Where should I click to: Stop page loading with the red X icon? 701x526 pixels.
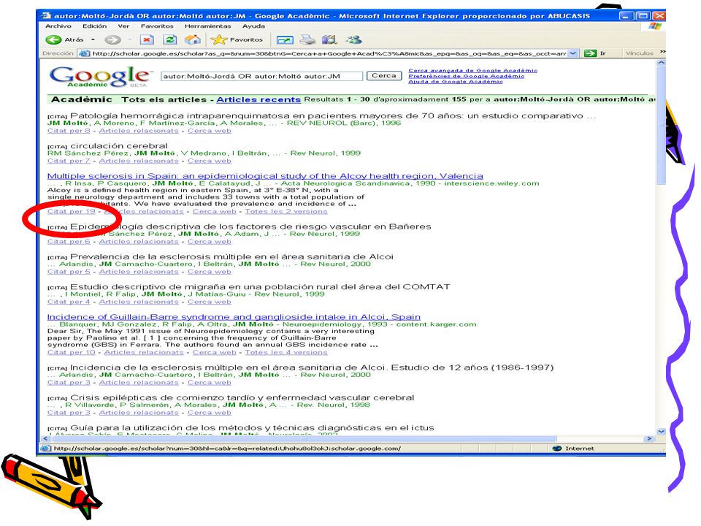click(147, 39)
